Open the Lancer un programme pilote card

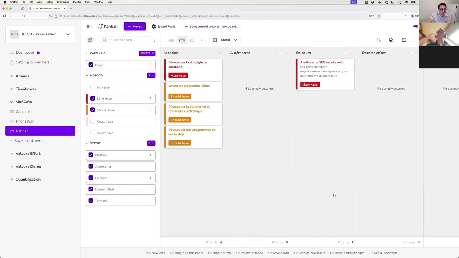tap(193, 91)
